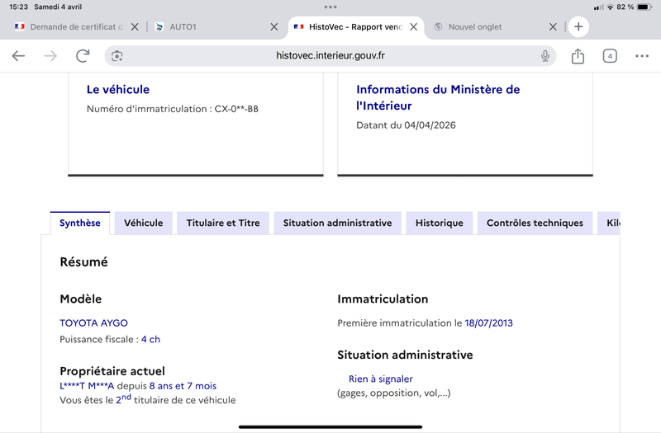The image size is (661, 433).
Task: Tap the microphone voice search icon
Action: [545, 56]
